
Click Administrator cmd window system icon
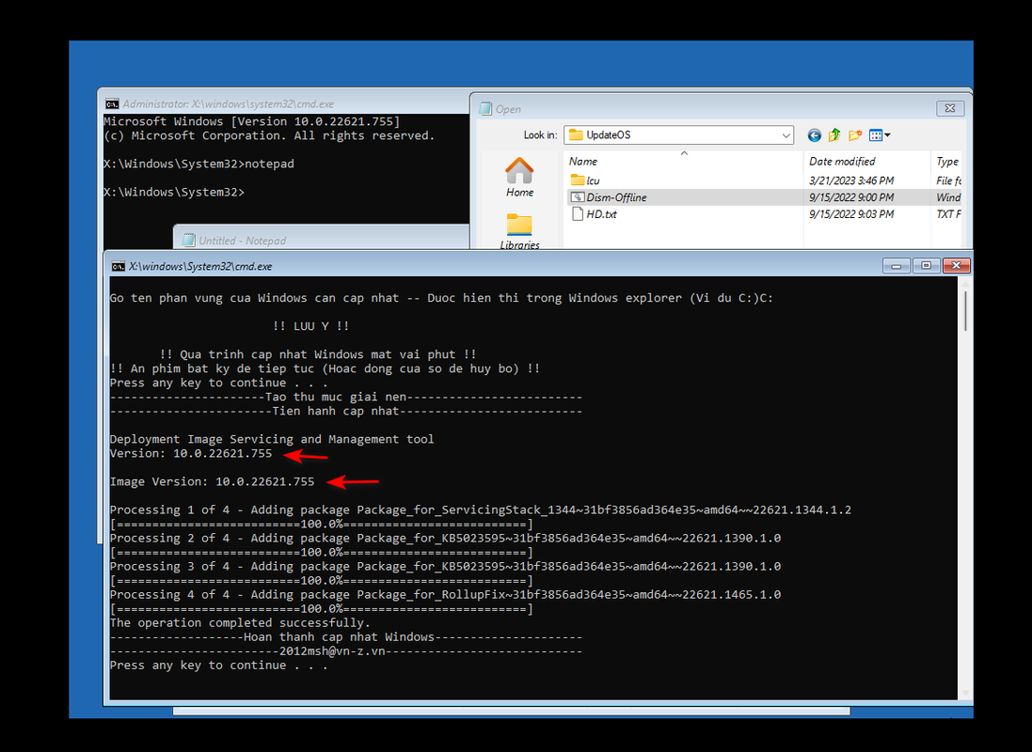tap(112, 104)
